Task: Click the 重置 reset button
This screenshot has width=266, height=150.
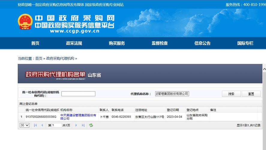Action: click(251, 94)
